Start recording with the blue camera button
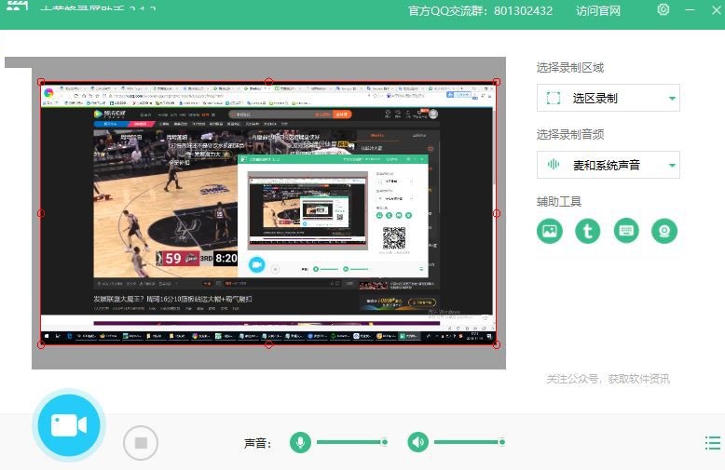 point(68,425)
